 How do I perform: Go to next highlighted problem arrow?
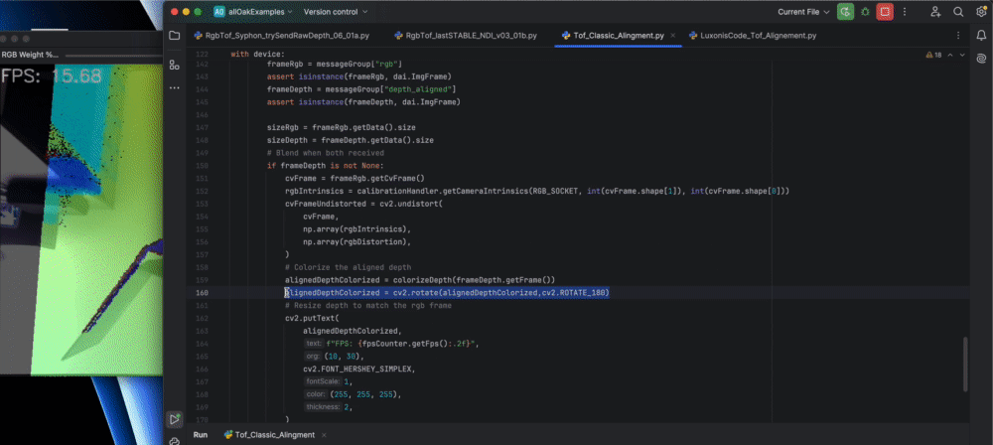(962, 56)
